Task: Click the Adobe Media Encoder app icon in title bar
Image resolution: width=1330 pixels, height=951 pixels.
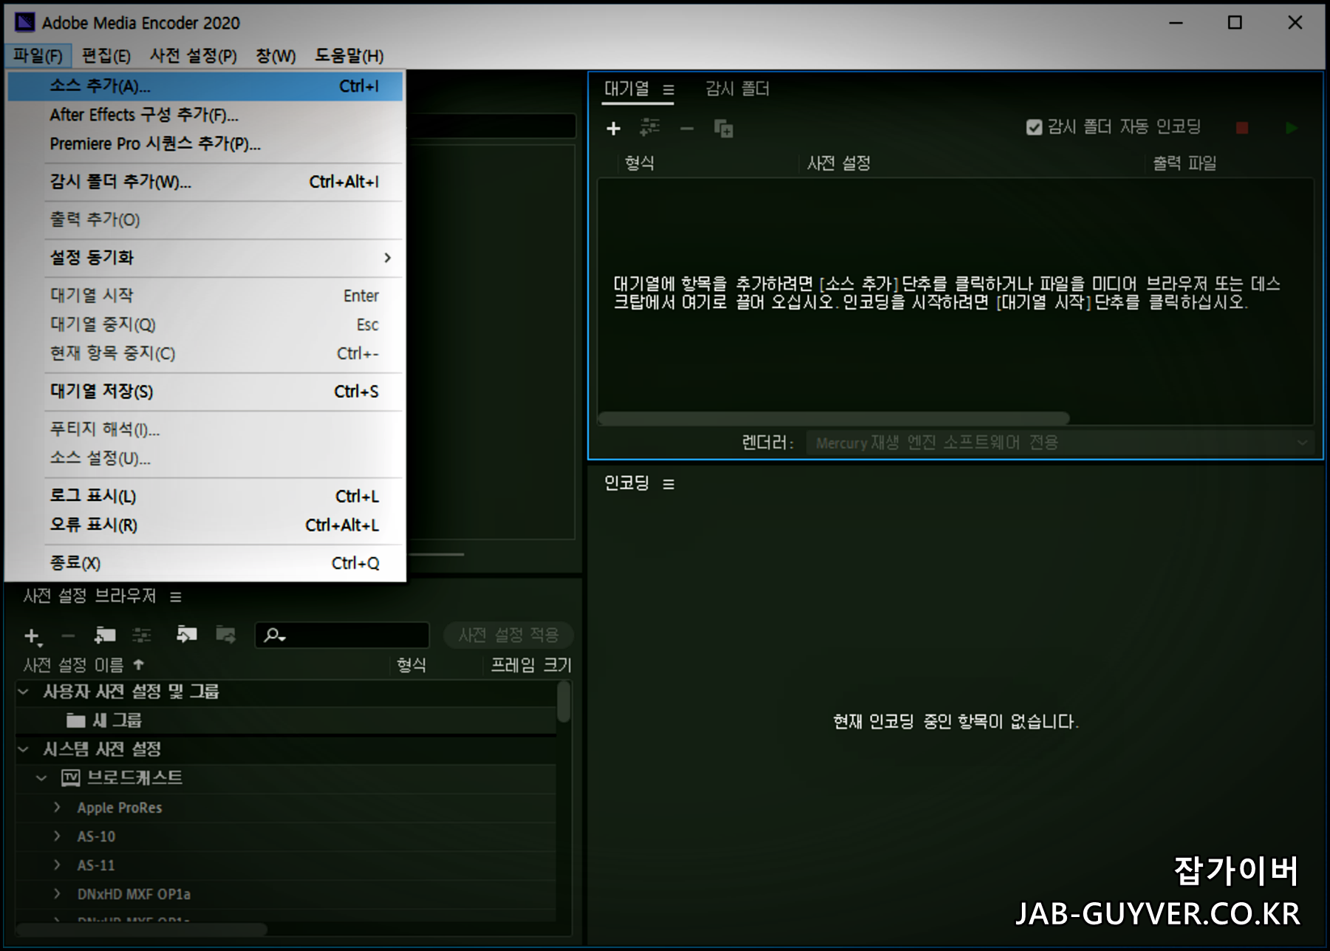Action: point(24,22)
